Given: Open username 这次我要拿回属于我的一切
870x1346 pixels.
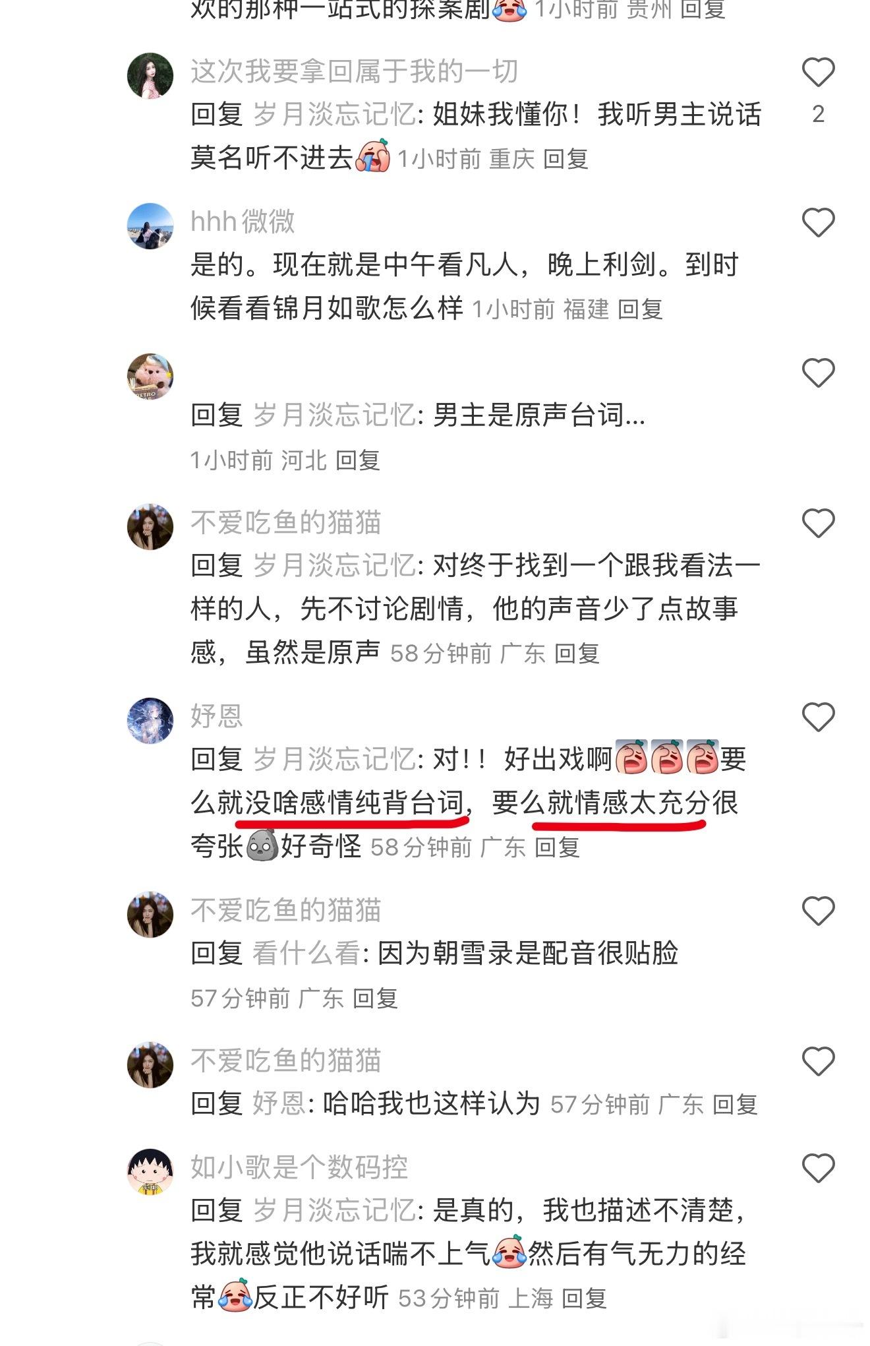Looking at the screenshot, I should click(x=354, y=71).
